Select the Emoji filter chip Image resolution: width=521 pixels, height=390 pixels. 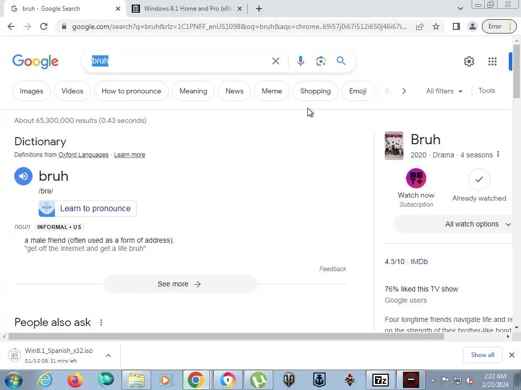click(358, 91)
